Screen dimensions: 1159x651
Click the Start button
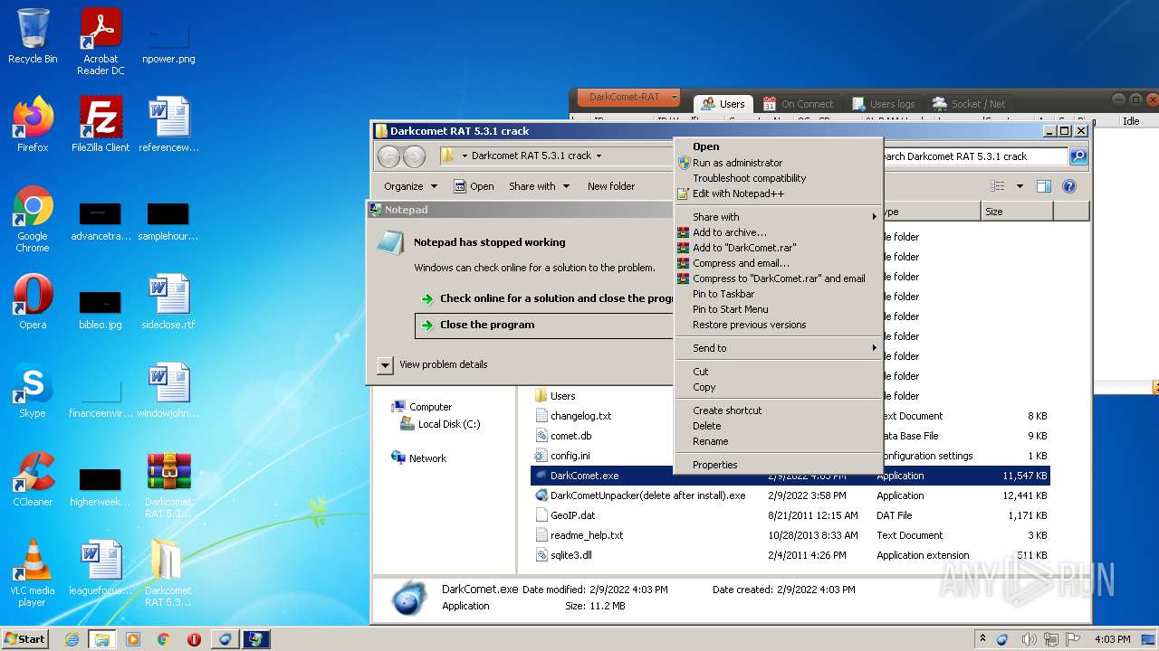25,639
